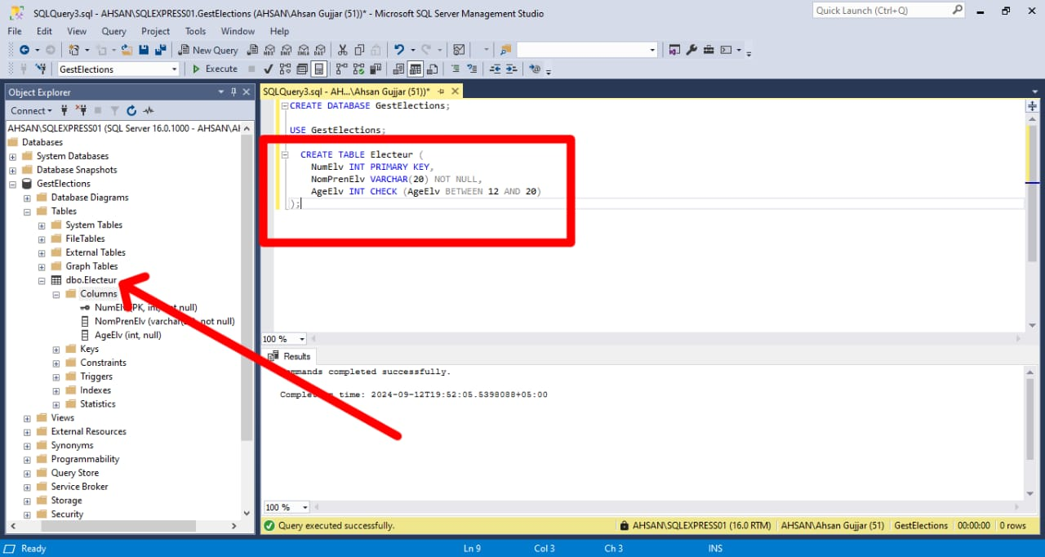
Task: Click the DAX Query icon
Action: (x=320, y=50)
